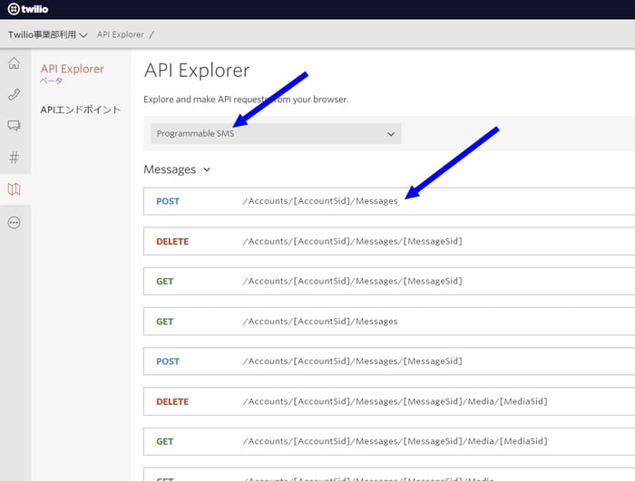Screen dimensions: 635x481
Task: Click the API Explorer page heading
Action: [x=197, y=71]
